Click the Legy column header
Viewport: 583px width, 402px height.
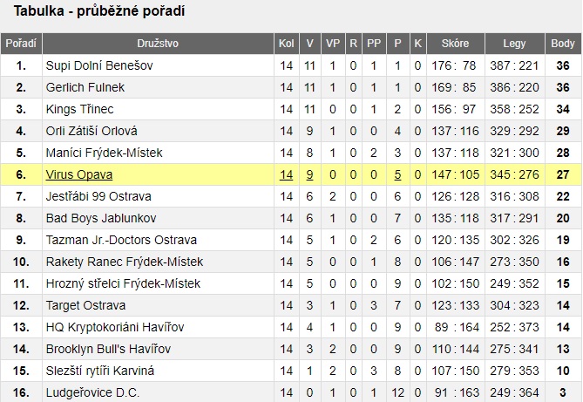tap(514, 44)
